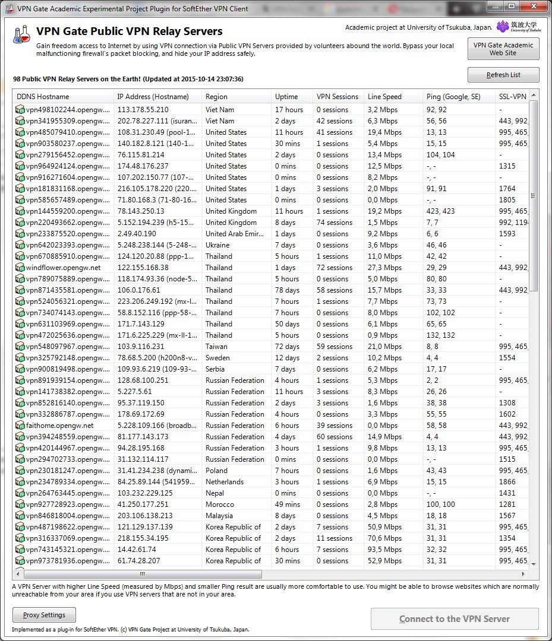
Task: Click the Morocco region cell
Action: tap(220, 504)
